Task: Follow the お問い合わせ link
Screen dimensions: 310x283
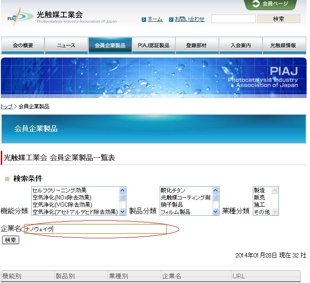Action: pyautogui.click(x=190, y=19)
